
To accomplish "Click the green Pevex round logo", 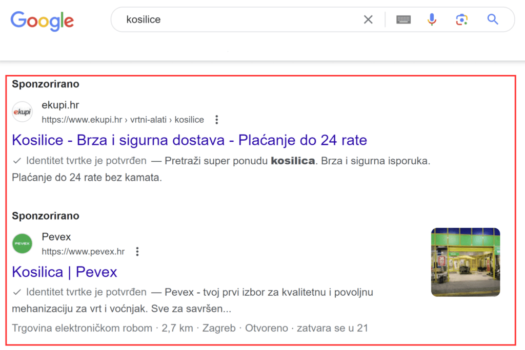I will (22, 244).
